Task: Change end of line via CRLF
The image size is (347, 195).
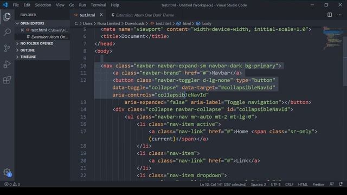Action: click(x=289, y=184)
